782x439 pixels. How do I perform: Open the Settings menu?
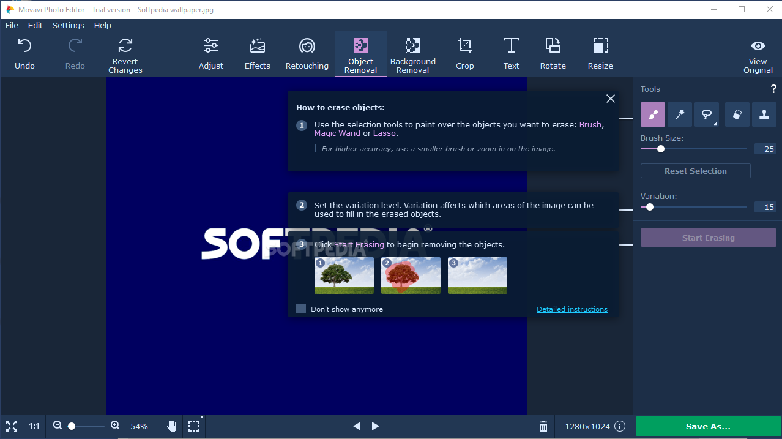tap(69, 25)
